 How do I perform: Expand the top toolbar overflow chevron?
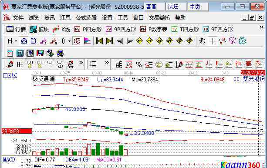(x=261, y=27)
